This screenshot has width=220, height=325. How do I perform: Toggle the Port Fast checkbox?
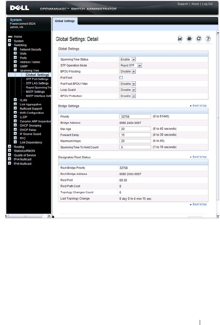[x=121, y=77]
